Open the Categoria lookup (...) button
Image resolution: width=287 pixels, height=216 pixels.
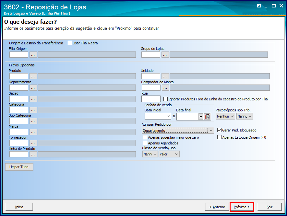click(x=33, y=110)
